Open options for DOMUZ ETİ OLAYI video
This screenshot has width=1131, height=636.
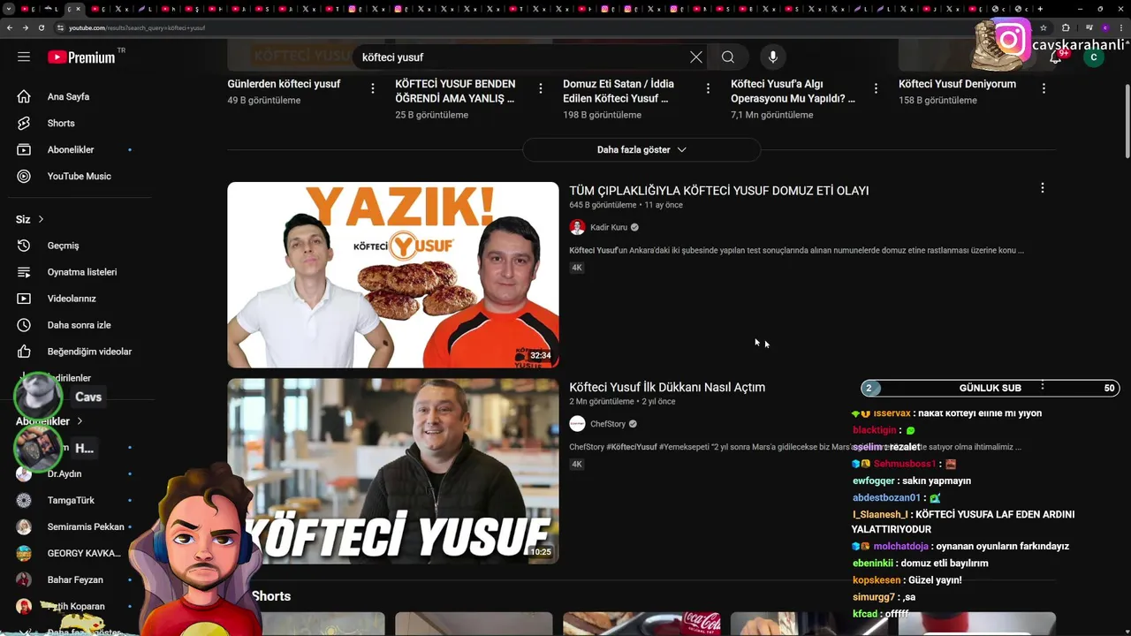pos(1043,188)
